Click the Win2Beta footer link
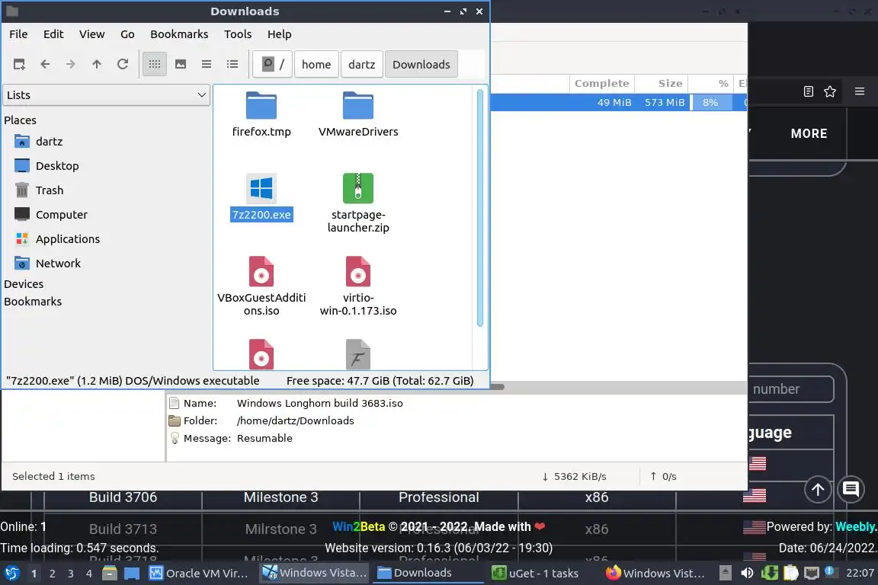Screen dimensions: 878x585 pyautogui.click(x=359, y=527)
